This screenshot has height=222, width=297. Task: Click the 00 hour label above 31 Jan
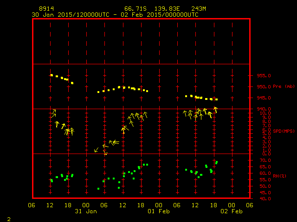click(x=86, y=205)
